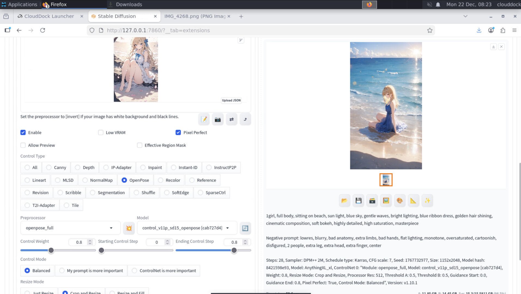Expand the ControlNet Model dropdown
521x294 pixels.
click(x=187, y=228)
